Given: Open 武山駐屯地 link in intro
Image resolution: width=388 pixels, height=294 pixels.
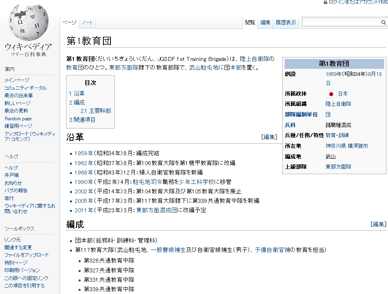Looking at the screenshot, I should 204,67.
